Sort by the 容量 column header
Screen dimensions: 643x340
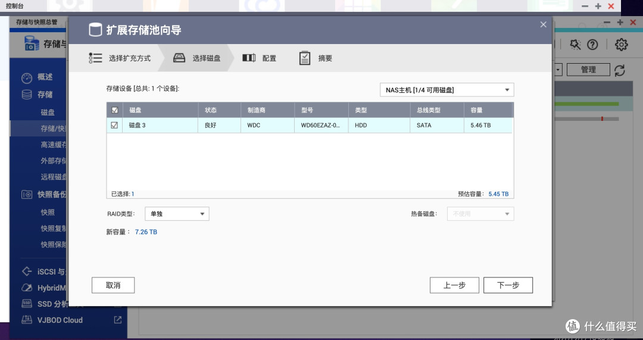(x=488, y=110)
